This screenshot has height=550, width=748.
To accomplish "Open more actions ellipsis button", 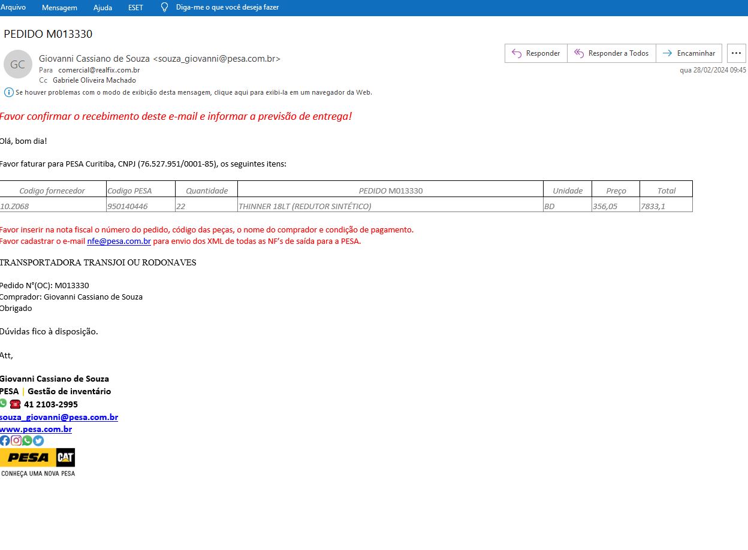I will [736, 53].
